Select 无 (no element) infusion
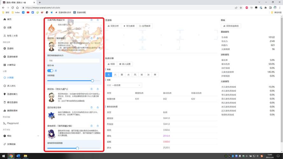The image size is (283, 159). [109, 75]
